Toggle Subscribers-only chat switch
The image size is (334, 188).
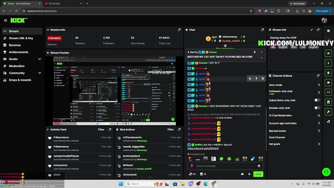(317, 100)
